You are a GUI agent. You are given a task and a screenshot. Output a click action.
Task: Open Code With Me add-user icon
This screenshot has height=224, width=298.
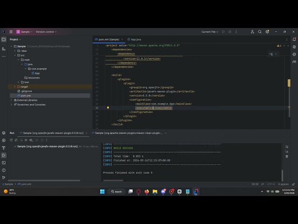pos(252,32)
